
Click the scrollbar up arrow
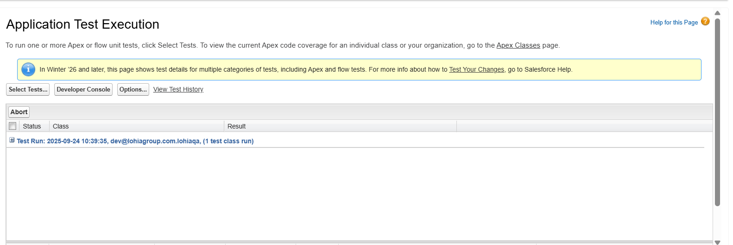click(x=717, y=13)
